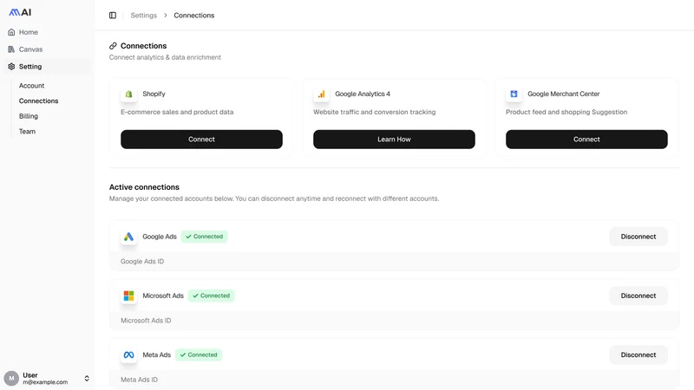
Task: Select Connections in the sidebar
Action: point(38,101)
